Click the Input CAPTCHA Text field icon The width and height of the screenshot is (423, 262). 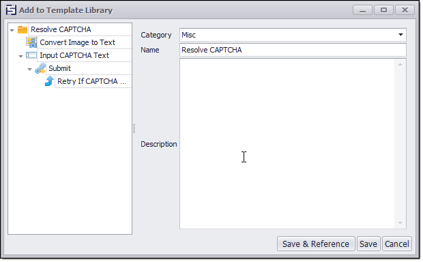click(x=31, y=55)
